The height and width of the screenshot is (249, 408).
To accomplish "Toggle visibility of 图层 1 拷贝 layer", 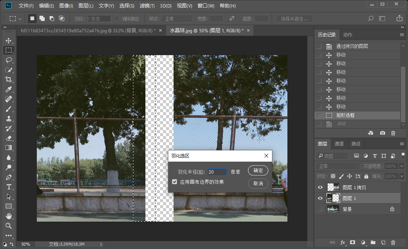I will (320, 187).
